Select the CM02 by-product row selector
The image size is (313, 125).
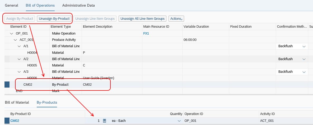pyautogui.click(x=7, y=85)
